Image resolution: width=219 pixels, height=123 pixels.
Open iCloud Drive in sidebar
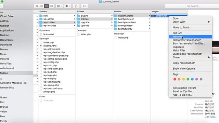click(7, 16)
